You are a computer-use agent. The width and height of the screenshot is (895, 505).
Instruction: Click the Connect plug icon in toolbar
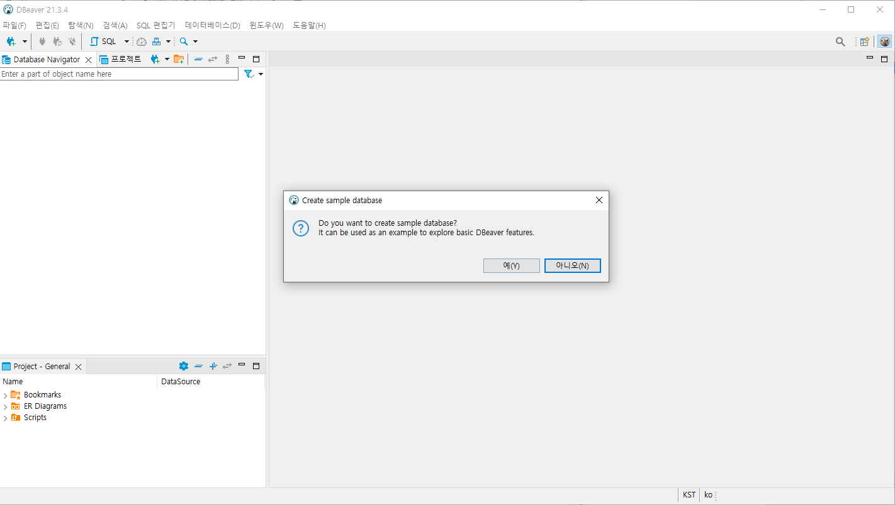pos(42,42)
